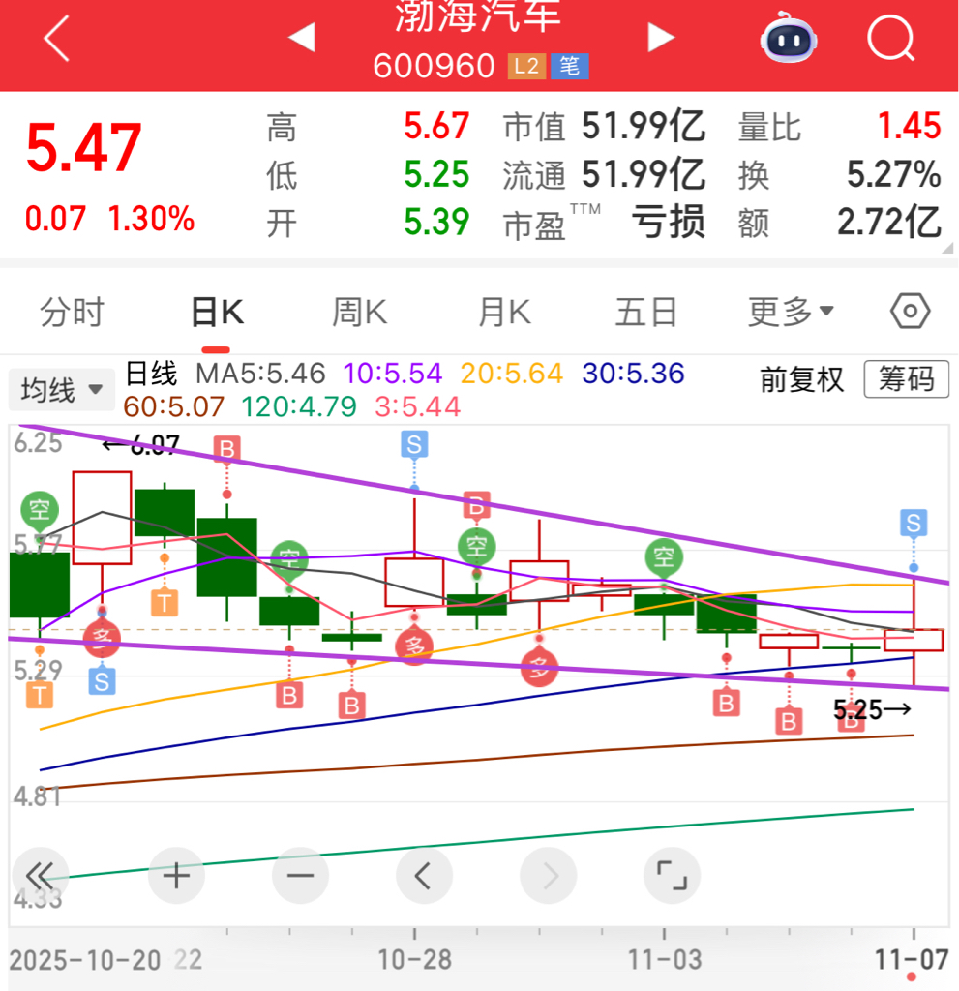Click the 11-03 date label
The image size is (959, 991).
pyautogui.click(x=665, y=960)
